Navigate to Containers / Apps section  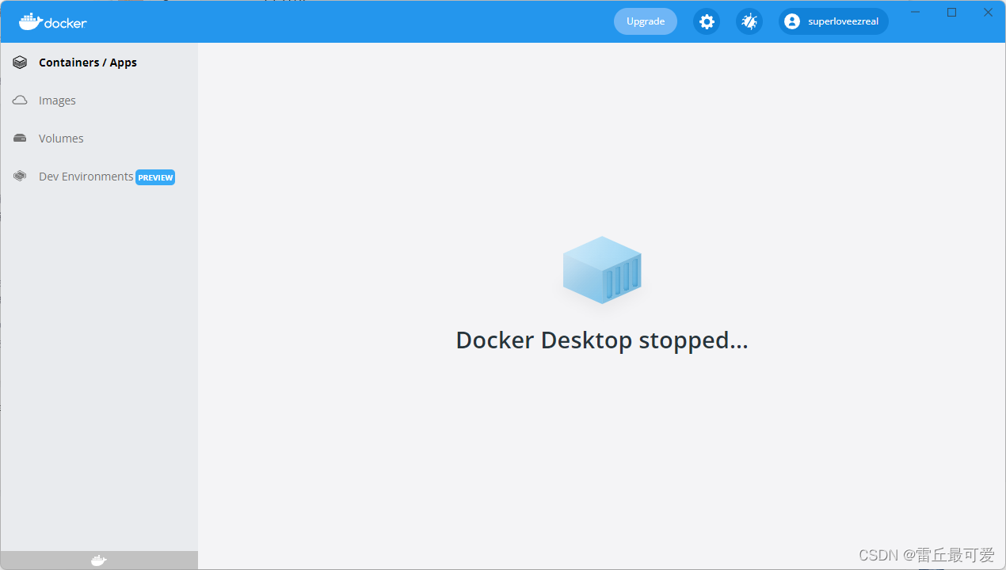click(87, 62)
